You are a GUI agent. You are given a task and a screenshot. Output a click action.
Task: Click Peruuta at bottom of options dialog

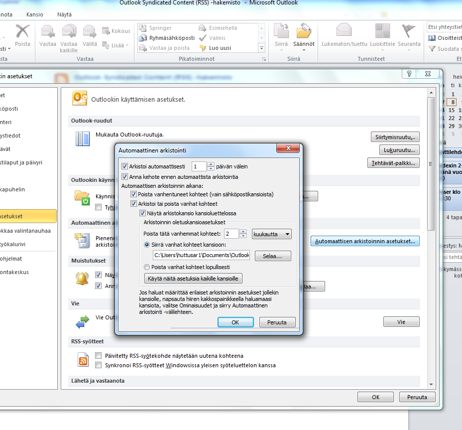417,397
